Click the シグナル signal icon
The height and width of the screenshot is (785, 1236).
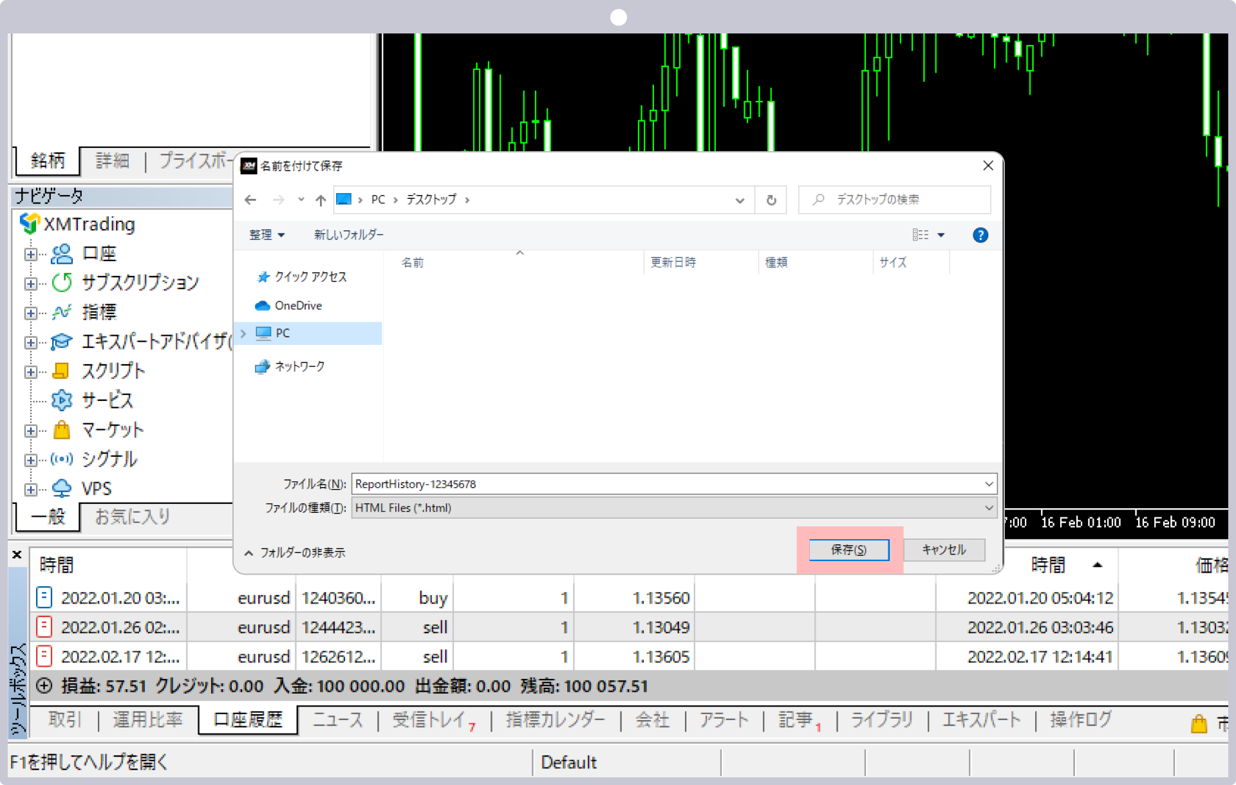62,459
